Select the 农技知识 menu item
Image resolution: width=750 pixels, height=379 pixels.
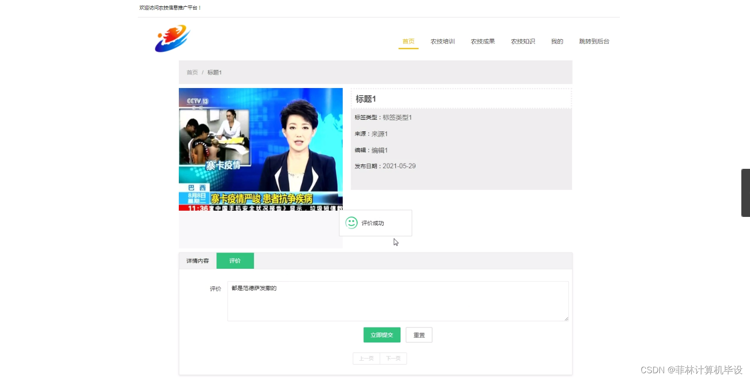pyautogui.click(x=523, y=41)
